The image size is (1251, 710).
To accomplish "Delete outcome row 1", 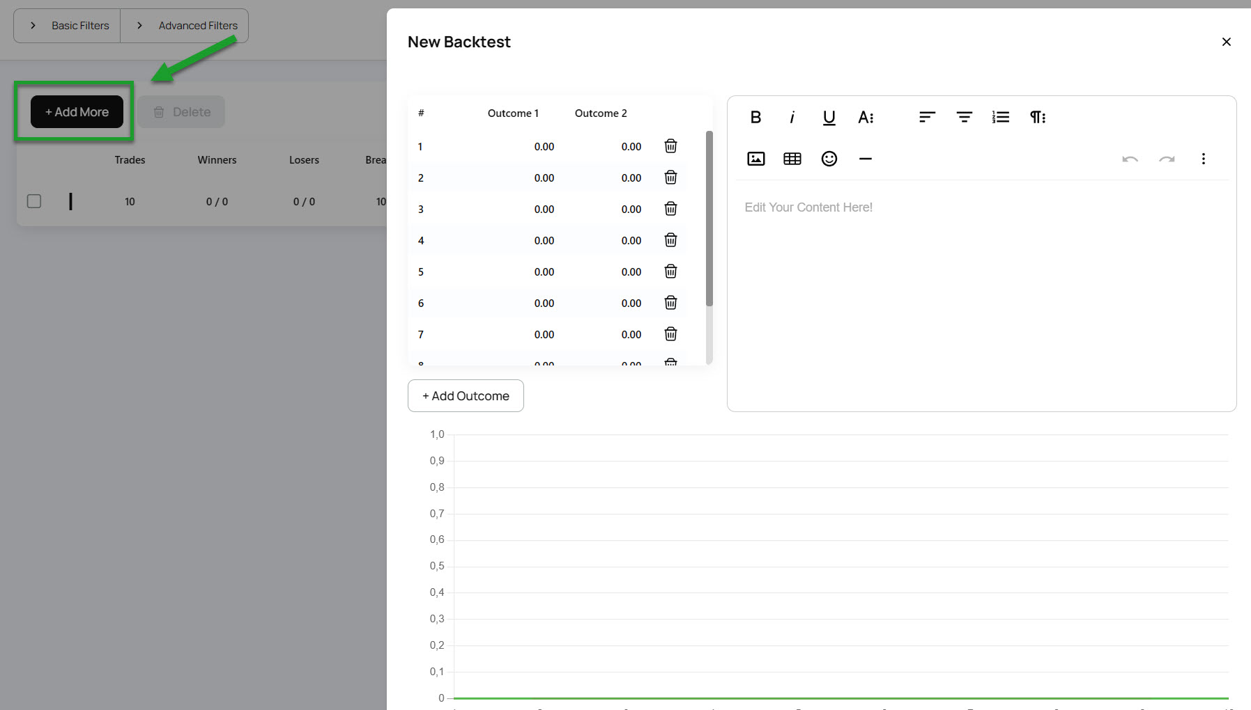I will pos(670,146).
